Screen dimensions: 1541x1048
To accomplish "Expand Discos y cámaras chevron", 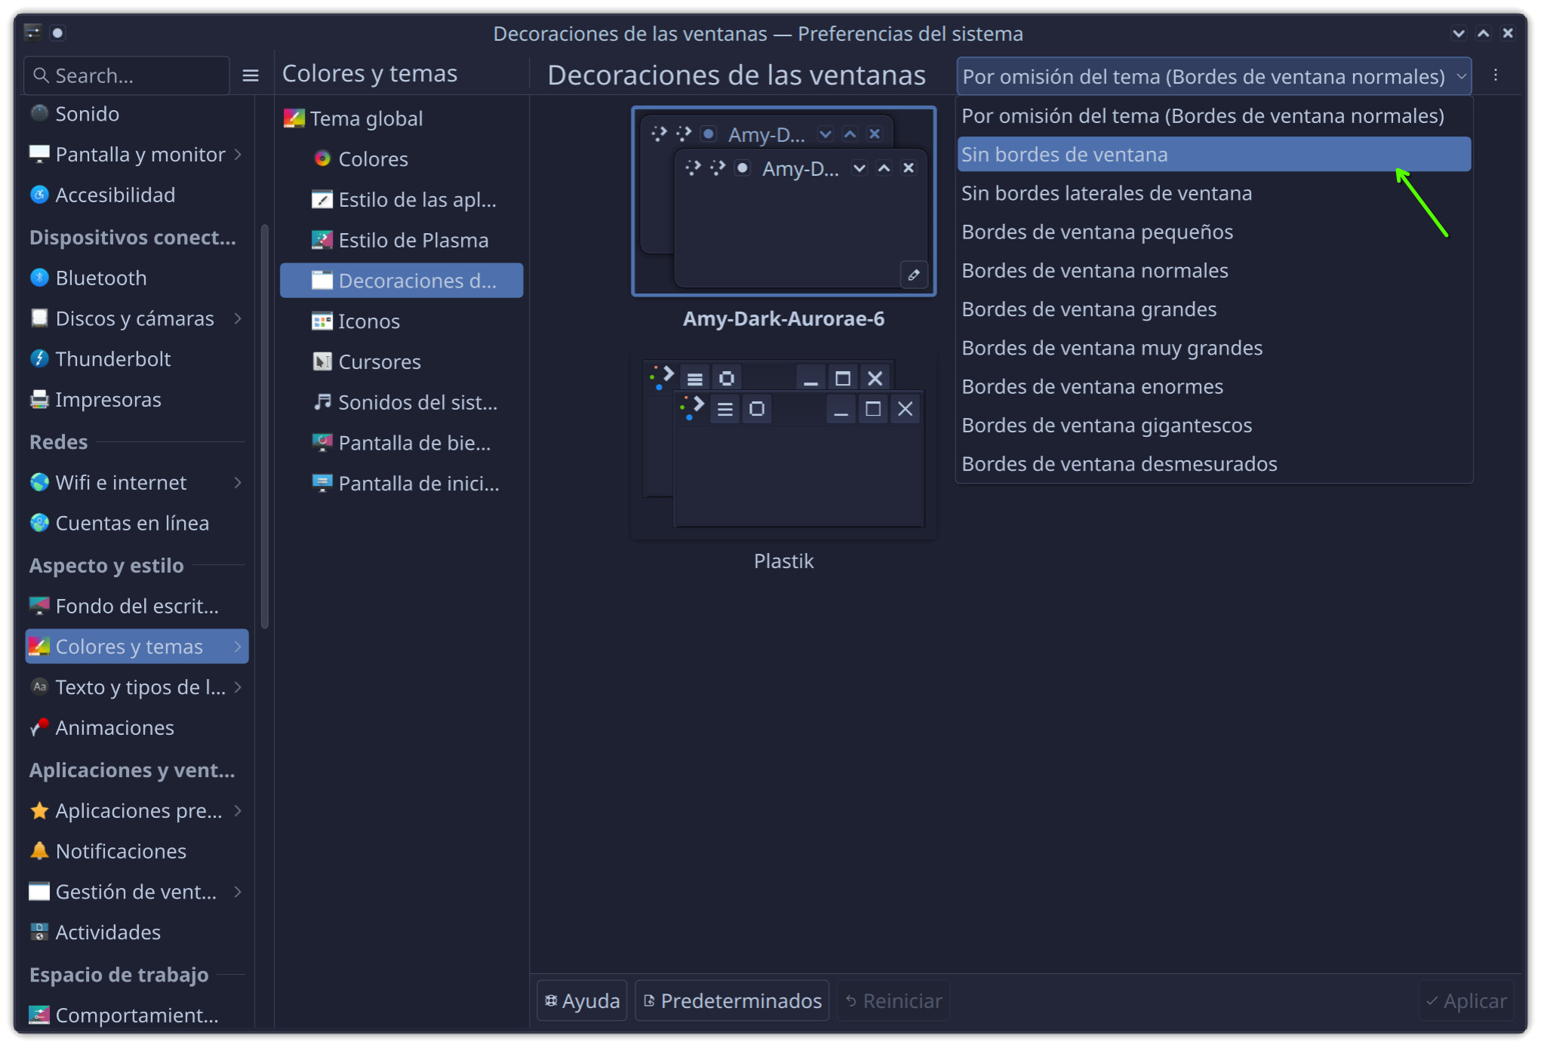I will pyautogui.click(x=238, y=318).
